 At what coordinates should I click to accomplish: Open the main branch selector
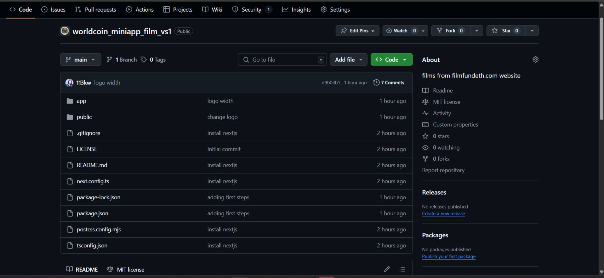tap(81, 60)
